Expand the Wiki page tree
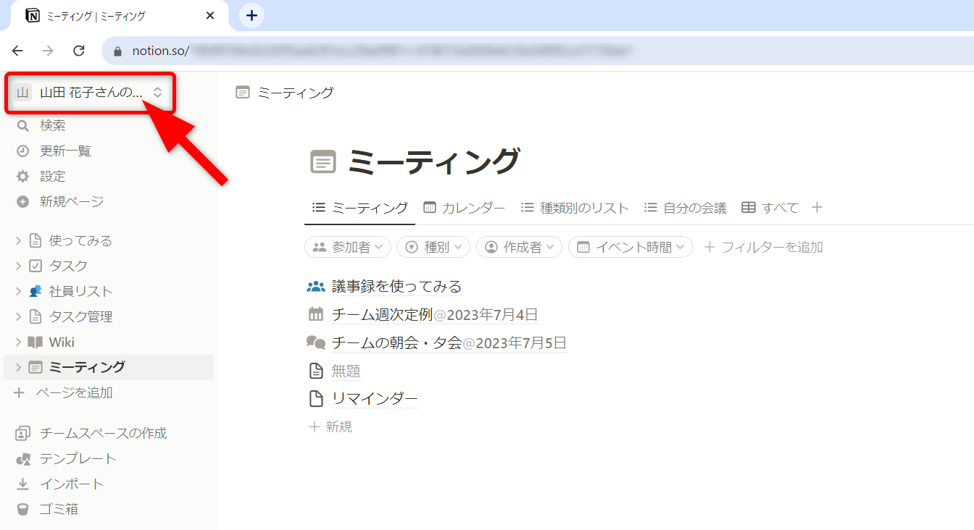 18,342
